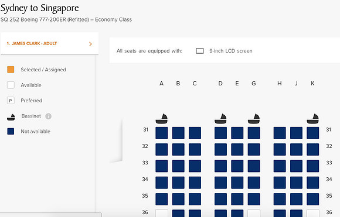The width and height of the screenshot is (340, 217).
Task: Click unavailable seat 31J
Action: click(x=296, y=133)
